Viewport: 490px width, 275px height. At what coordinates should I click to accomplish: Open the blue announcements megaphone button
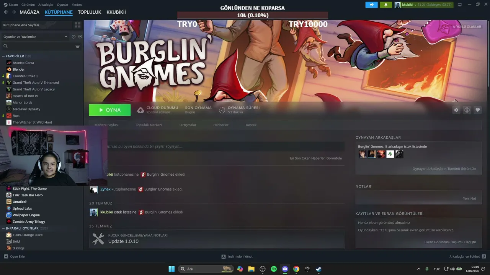click(371, 5)
